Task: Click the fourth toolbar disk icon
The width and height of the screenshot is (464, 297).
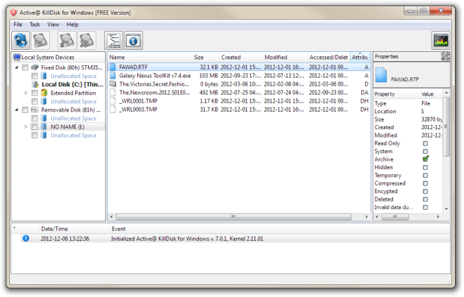Action: click(86, 41)
